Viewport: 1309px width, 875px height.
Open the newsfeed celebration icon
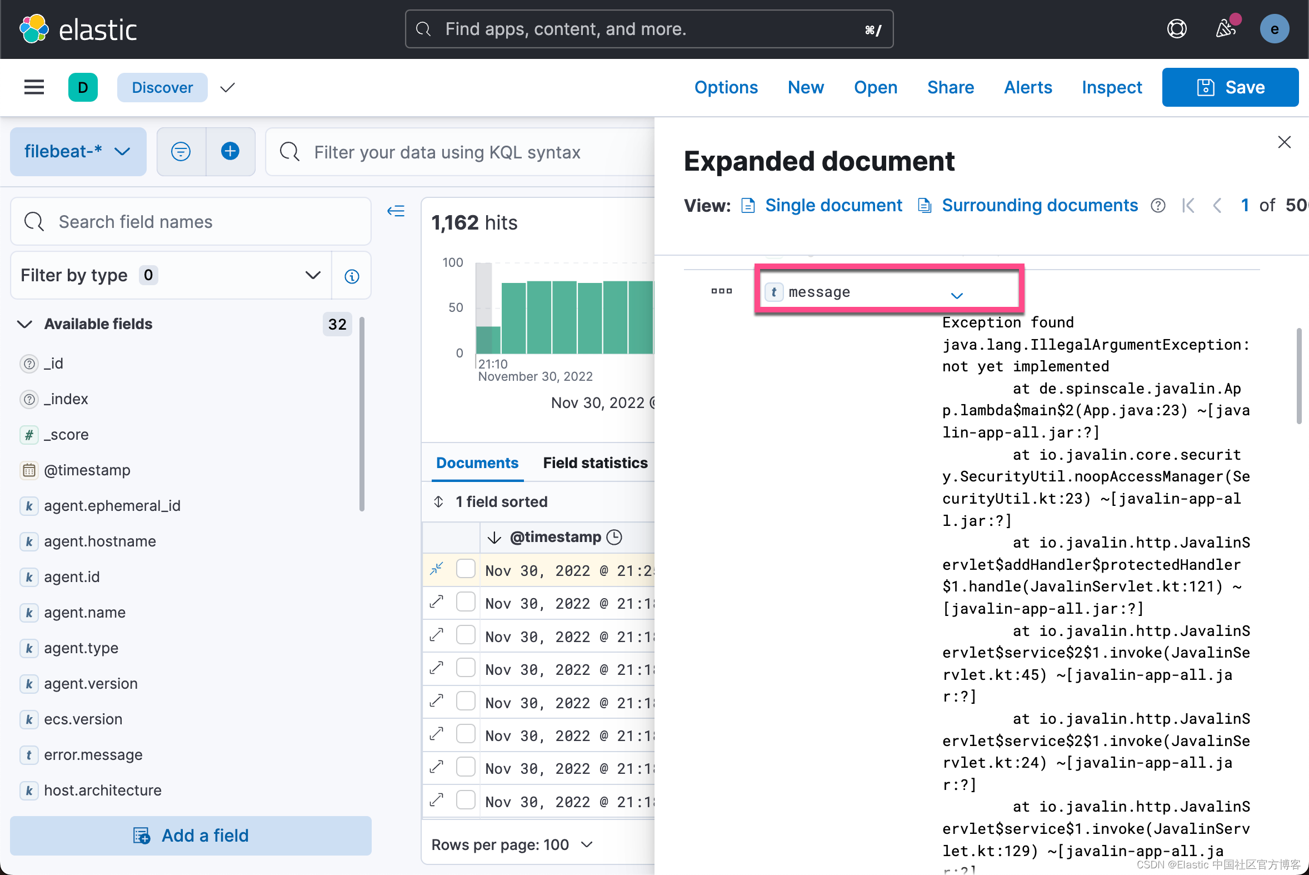[1225, 29]
